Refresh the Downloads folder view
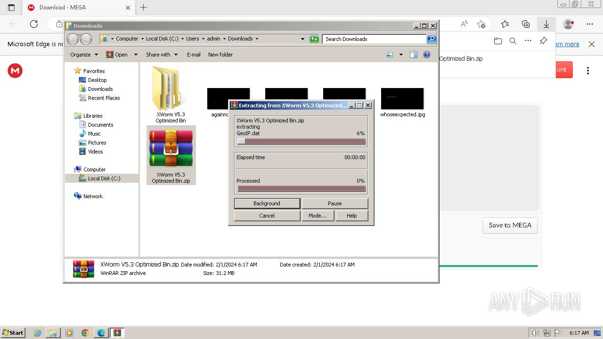The height and width of the screenshot is (339, 603). [314, 39]
